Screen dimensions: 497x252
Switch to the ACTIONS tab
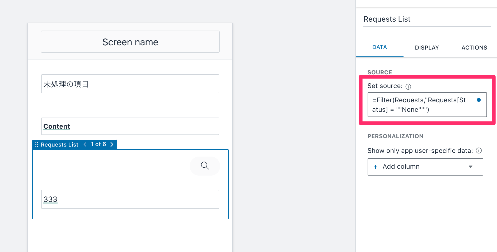point(474,47)
